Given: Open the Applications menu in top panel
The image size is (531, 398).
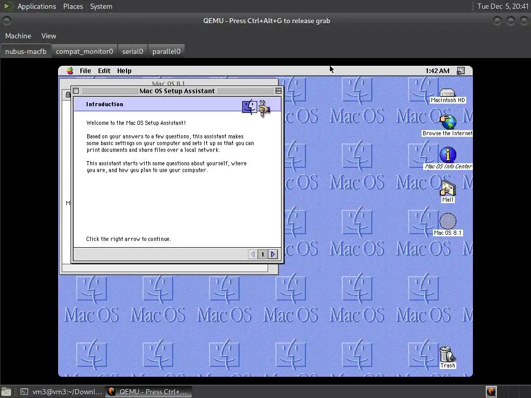Looking at the screenshot, I should [x=37, y=6].
